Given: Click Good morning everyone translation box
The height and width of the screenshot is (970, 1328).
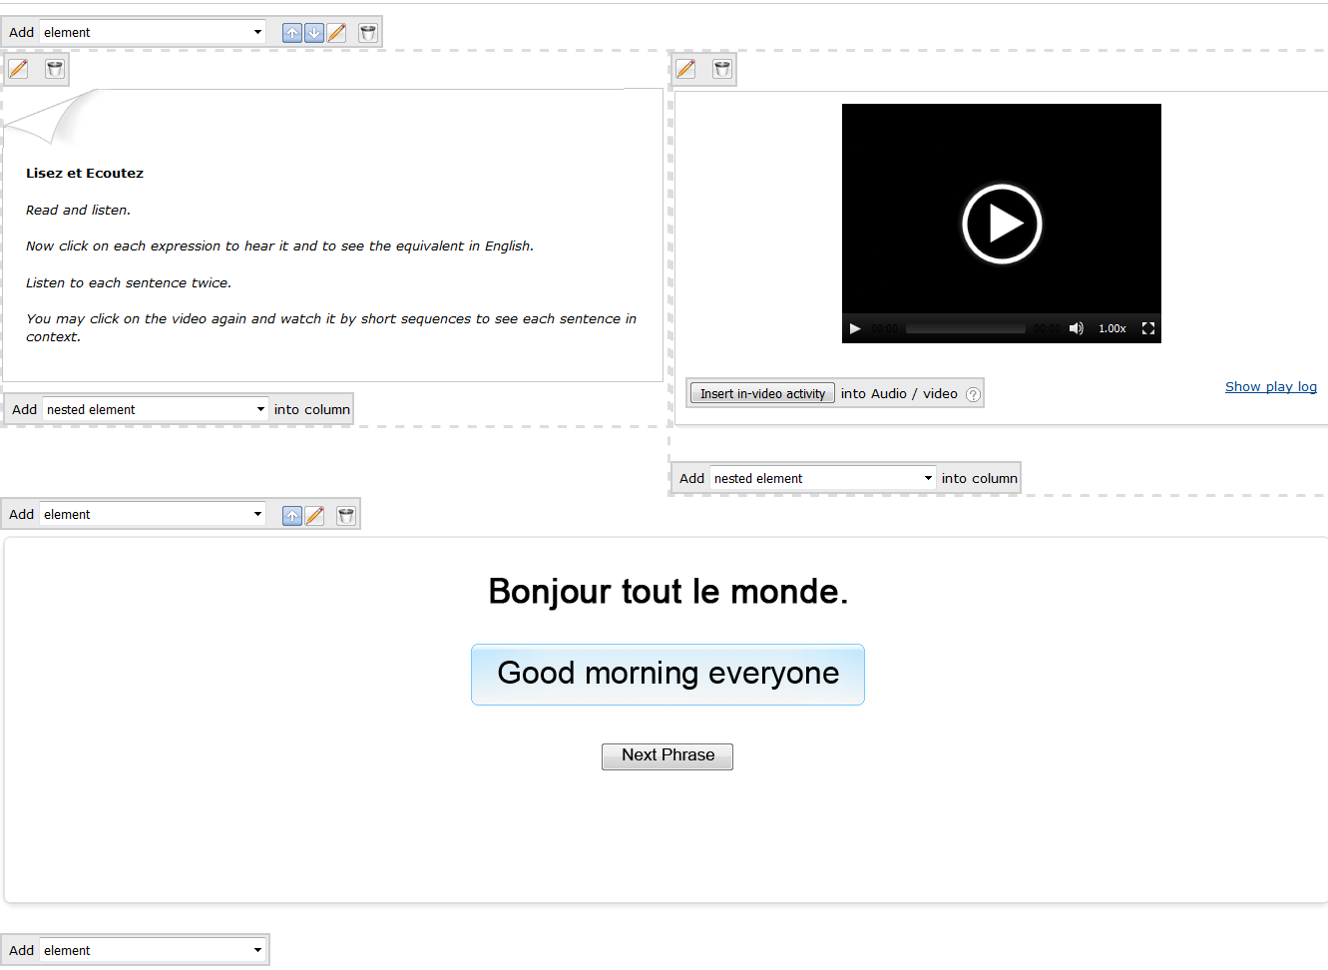Looking at the screenshot, I should (667, 675).
